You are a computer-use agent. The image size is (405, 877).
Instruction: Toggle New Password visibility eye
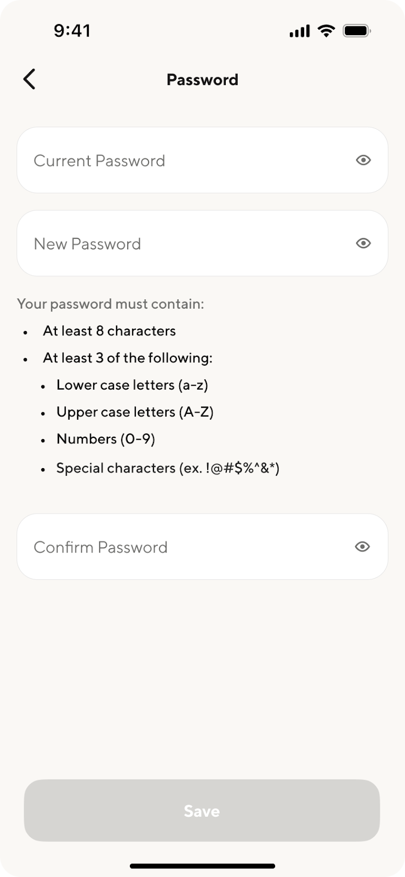363,243
